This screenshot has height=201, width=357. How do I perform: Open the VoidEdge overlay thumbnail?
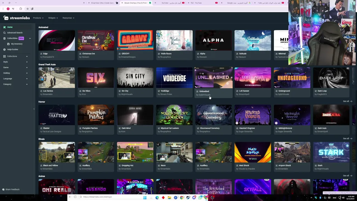[174, 78]
